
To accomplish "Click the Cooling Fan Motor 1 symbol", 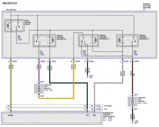I will (x=39, y=89).
